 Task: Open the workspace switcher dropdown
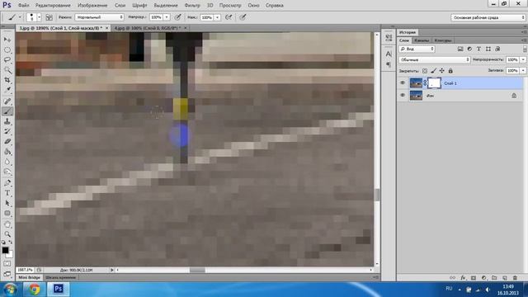488,17
